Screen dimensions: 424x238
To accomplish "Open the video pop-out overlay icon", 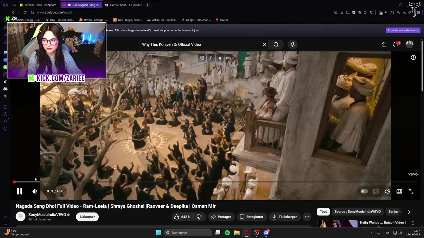I will pos(202,58).
